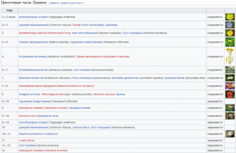Open 'Одуванчик лекарственный' link in 5—6 row
The width and height of the screenshot is (236, 153).
86,42
